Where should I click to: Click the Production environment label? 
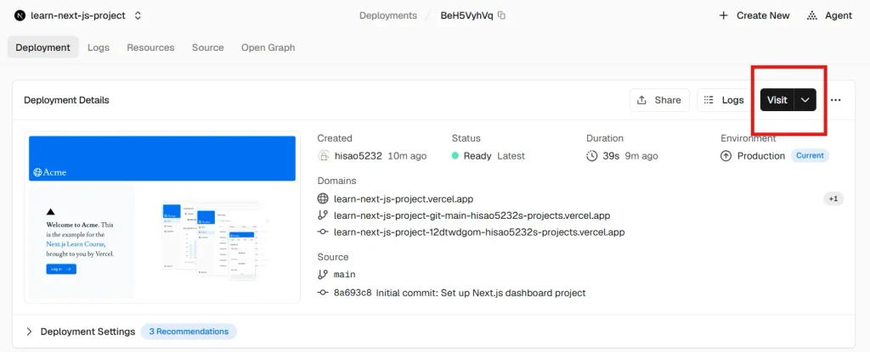(x=761, y=156)
